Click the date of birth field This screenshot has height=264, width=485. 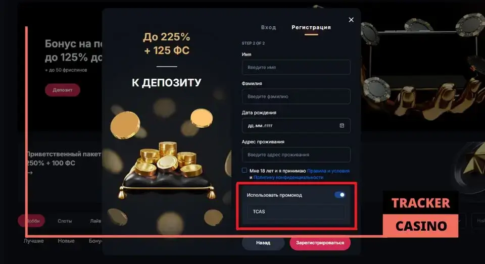click(296, 126)
